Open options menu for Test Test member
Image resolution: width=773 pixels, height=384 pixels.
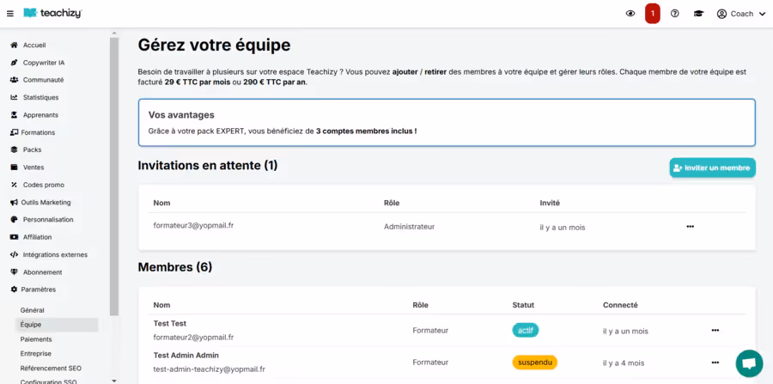pos(715,330)
